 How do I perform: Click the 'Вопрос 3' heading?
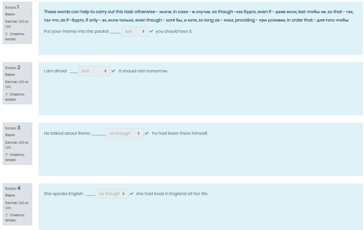tap(13, 128)
